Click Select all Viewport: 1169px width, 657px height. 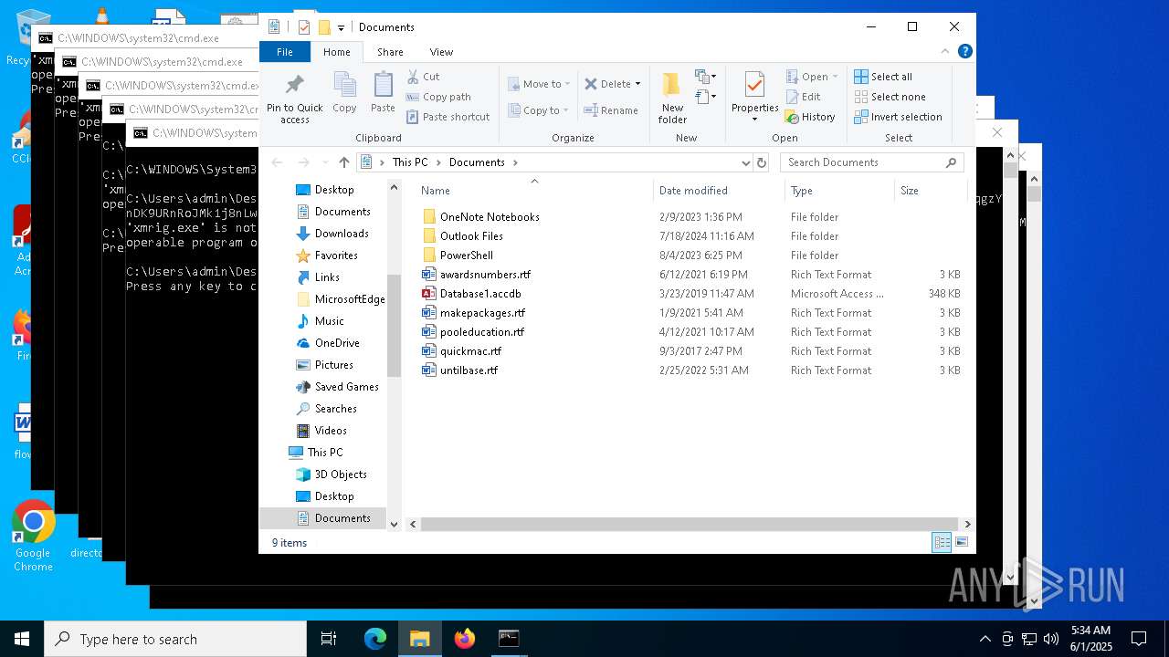pos(883,77)
